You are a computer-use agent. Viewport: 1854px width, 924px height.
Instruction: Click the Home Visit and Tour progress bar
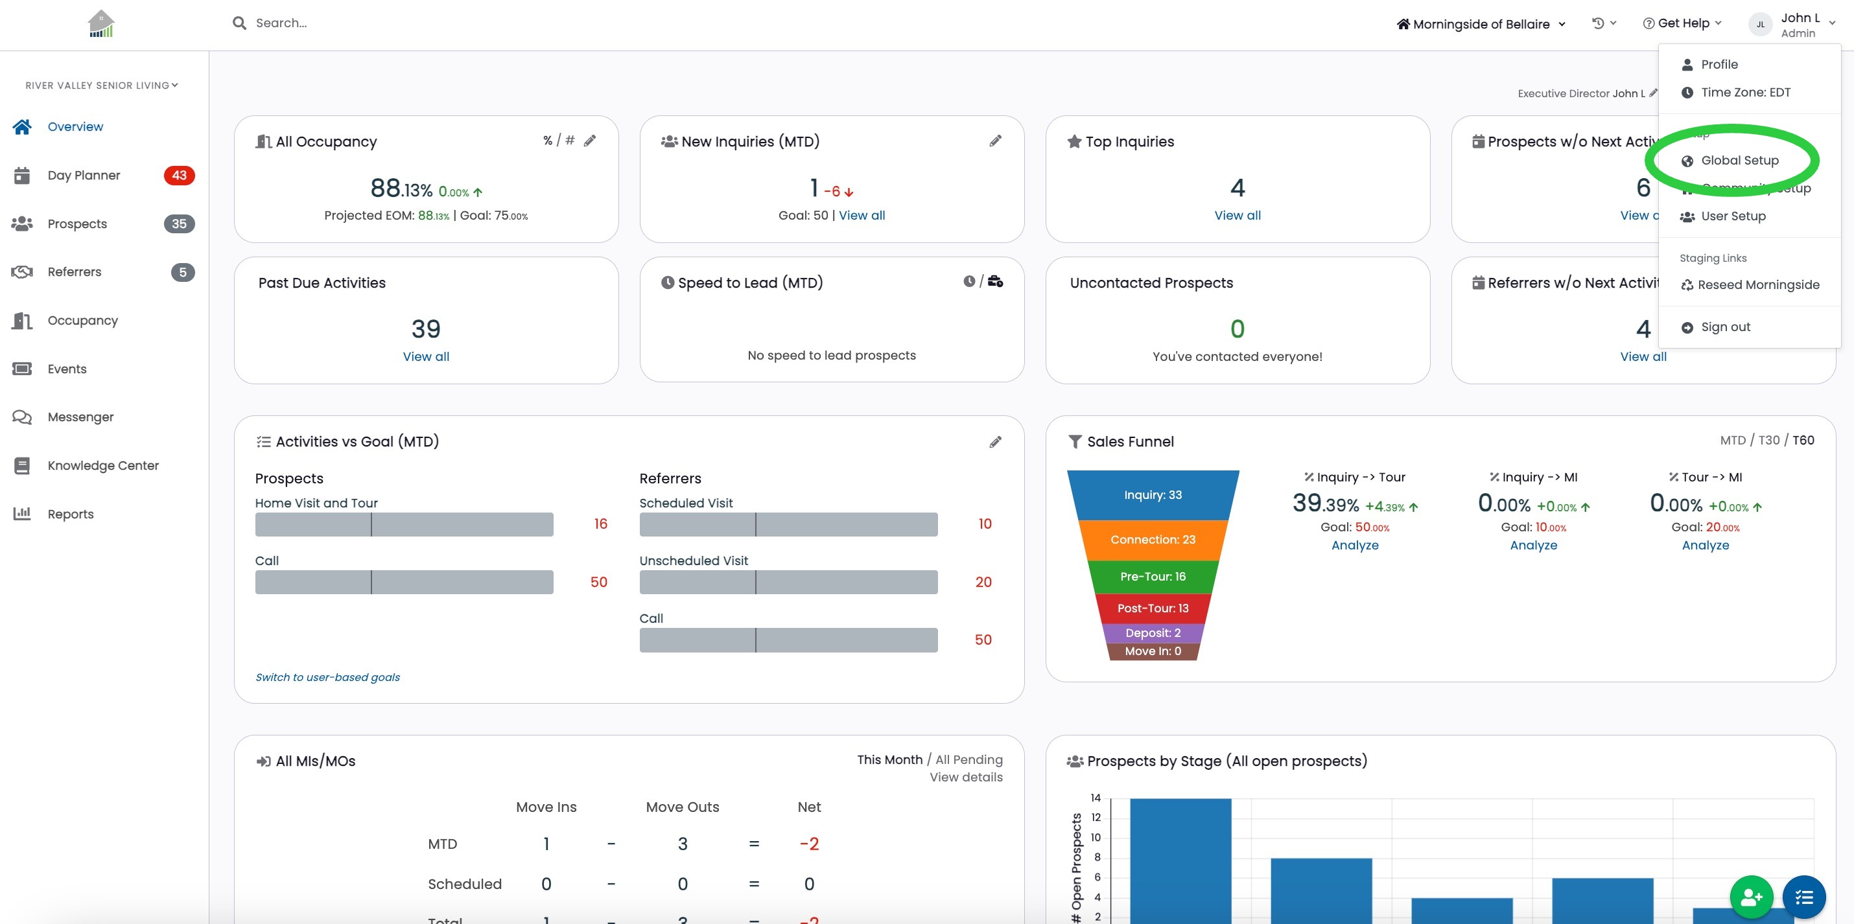tap(404, 524)
